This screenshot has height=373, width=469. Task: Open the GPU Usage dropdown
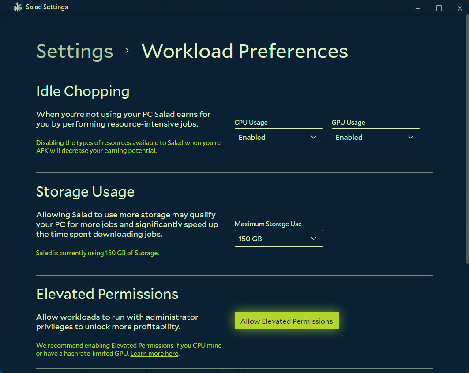coord(375,137)
